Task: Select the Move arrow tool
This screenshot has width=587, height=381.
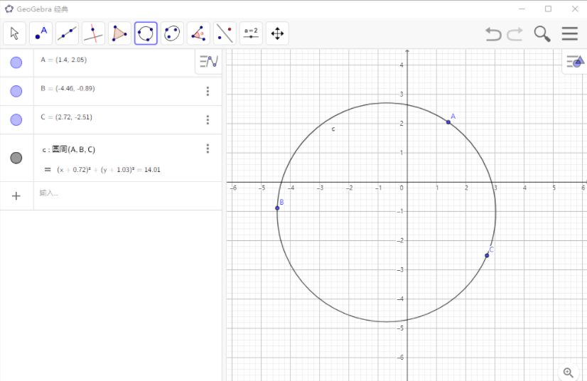Action: pyautogui.click(x=15, y=33)
